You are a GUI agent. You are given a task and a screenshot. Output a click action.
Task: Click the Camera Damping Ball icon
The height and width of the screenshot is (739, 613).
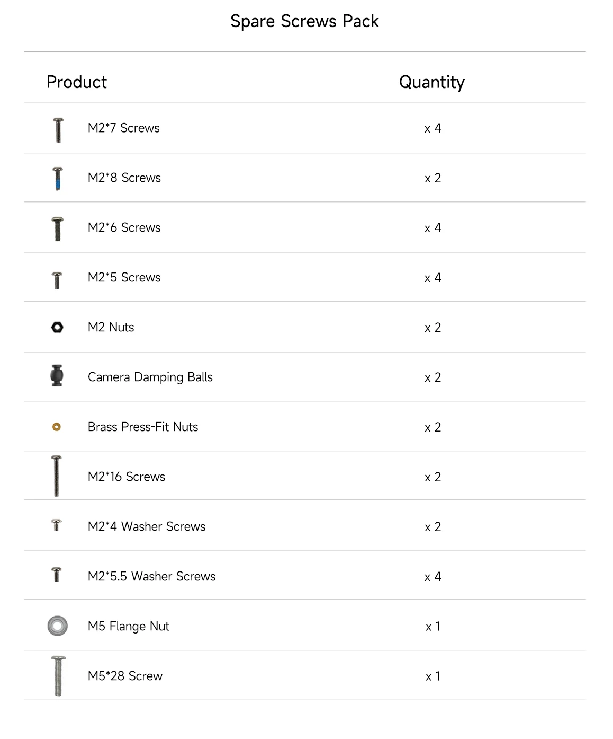pos(57,375)
